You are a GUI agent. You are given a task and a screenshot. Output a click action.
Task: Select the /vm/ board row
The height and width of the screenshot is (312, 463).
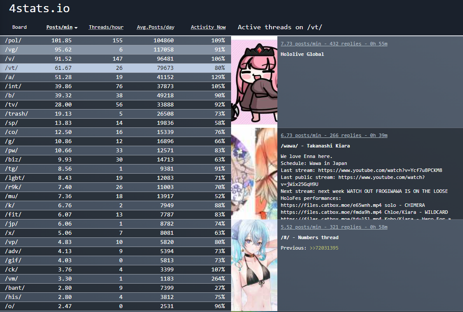coord(115,278)
